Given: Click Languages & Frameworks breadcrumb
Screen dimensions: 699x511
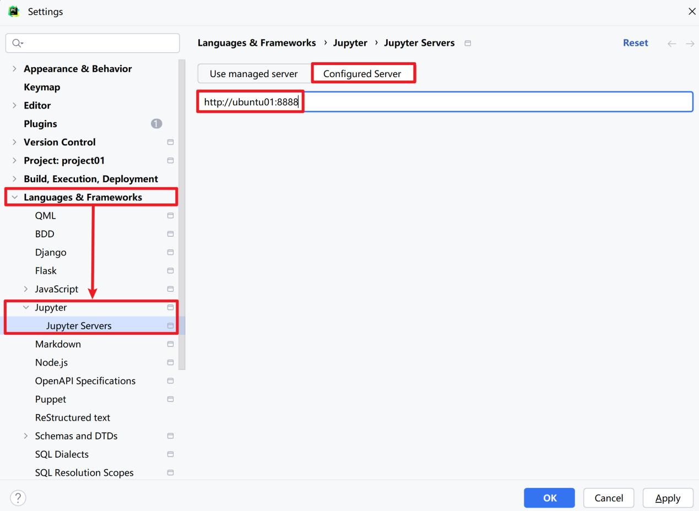Looking at the screenshot, I should coord(257,43).
